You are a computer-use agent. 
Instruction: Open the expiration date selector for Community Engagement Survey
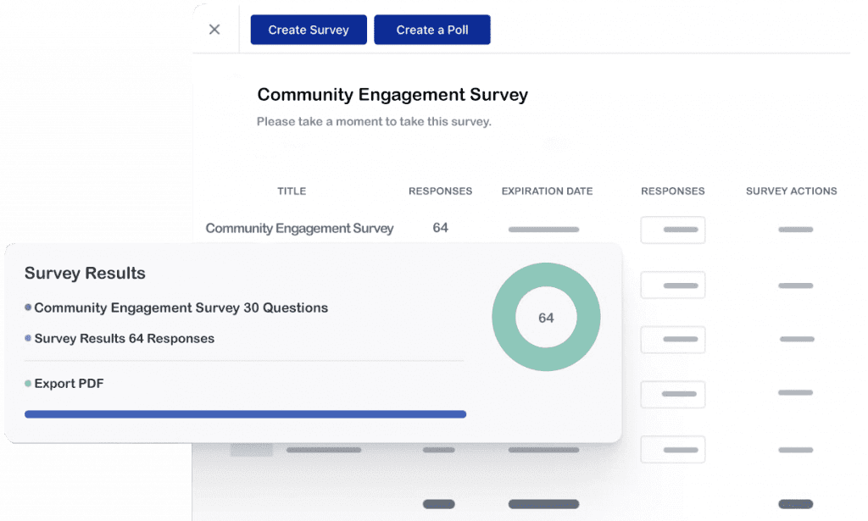(542, 229)
